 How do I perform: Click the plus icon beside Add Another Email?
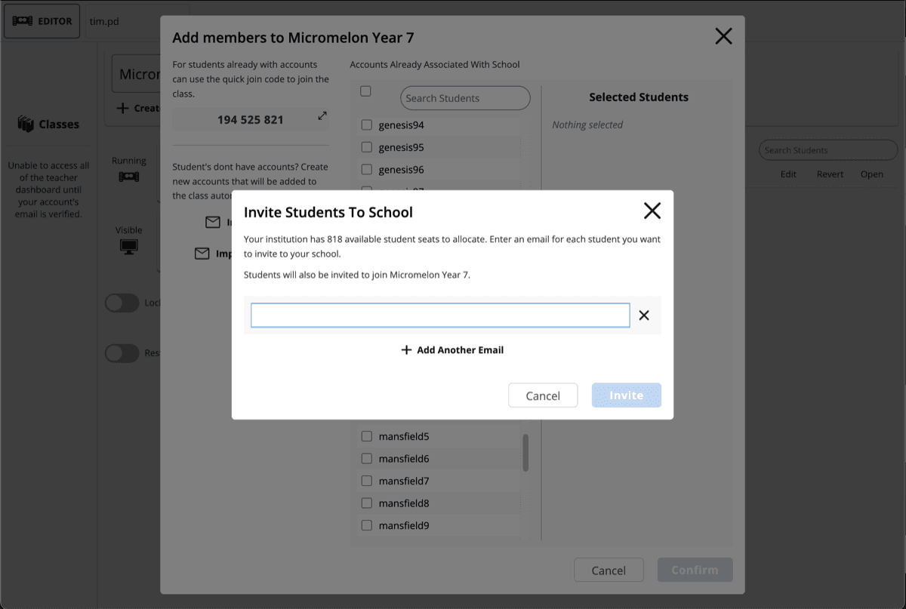pyautogui.click(x=406, y=349)
